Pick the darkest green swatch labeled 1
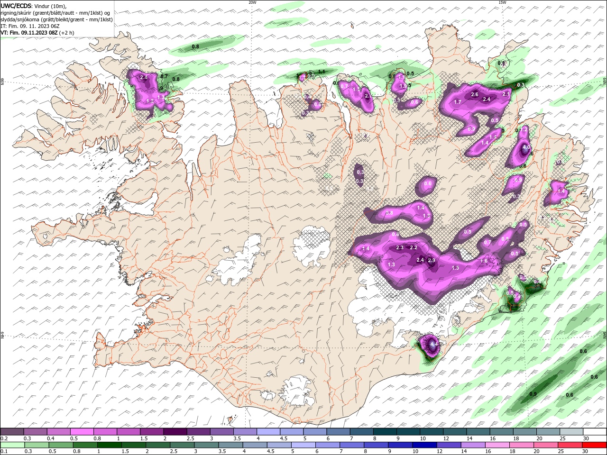The height and width of the screenshot is (455, 607). pyautogui.click(x=110, y=445)
